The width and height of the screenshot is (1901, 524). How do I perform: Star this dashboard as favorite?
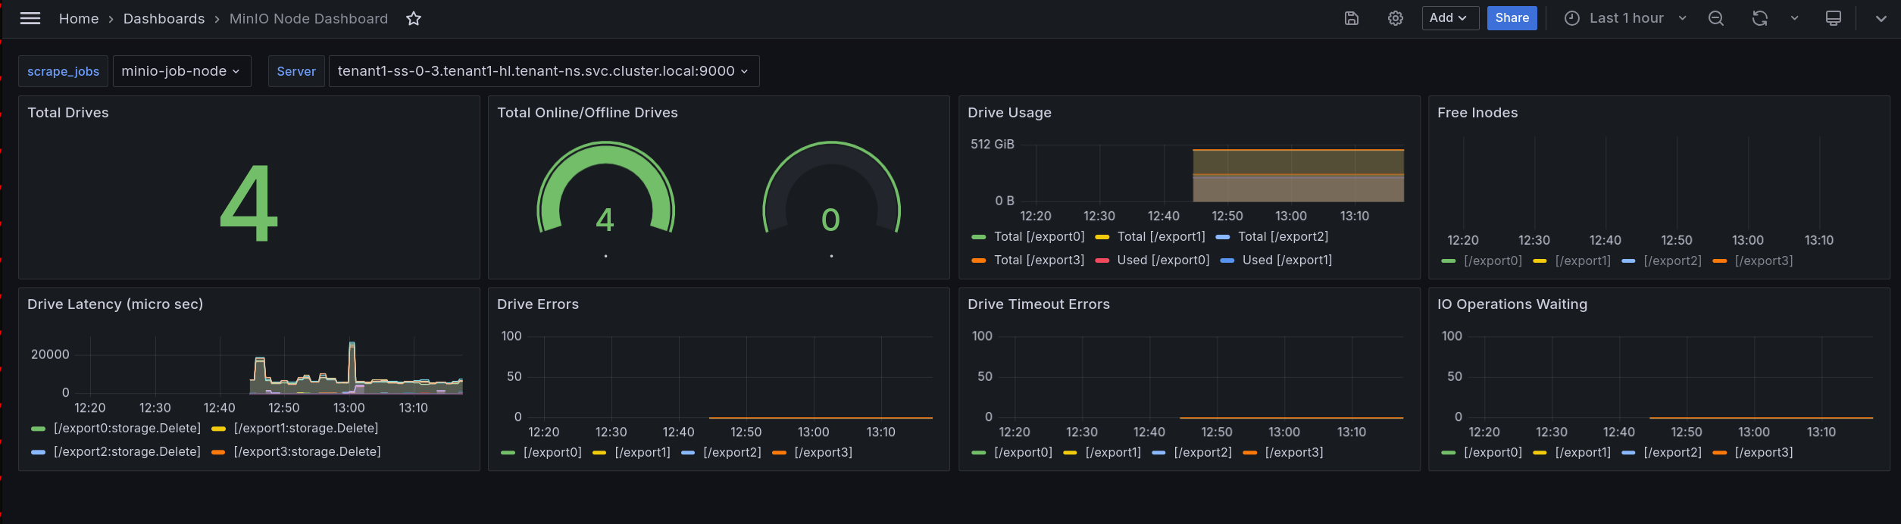tap(413, 18)
